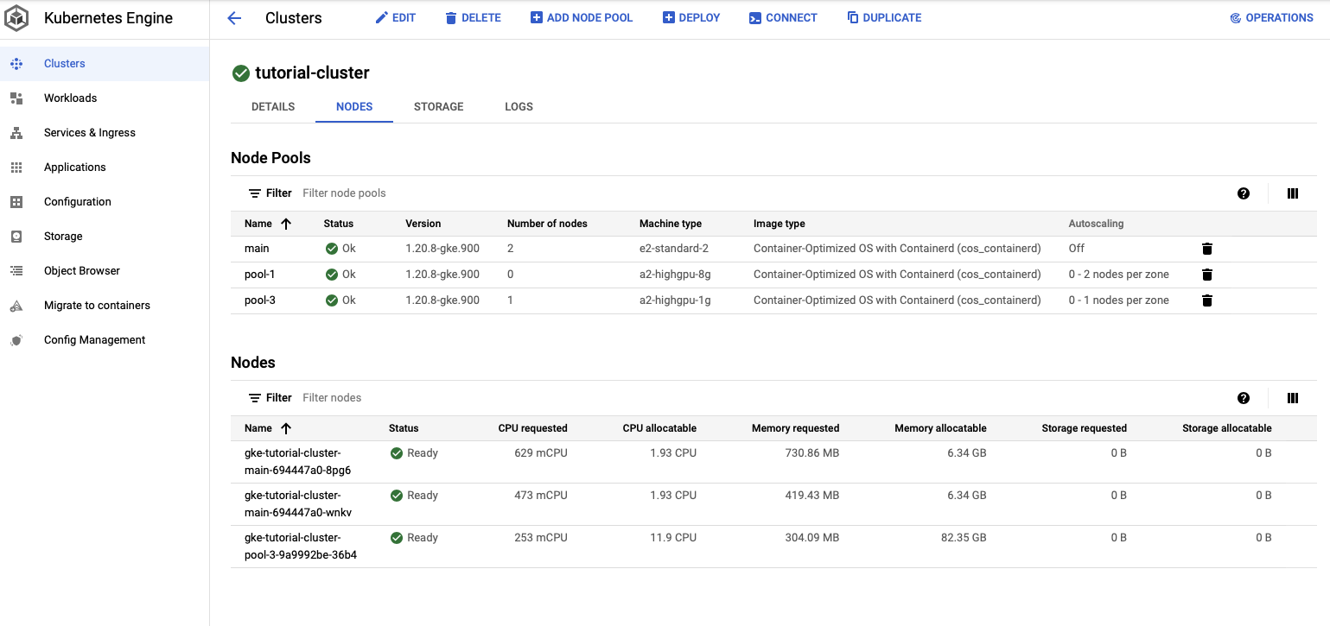This screenshot has width=1330, height=626.
Task: Click the Filter icon in Node Pools
Action: point(255,193)
